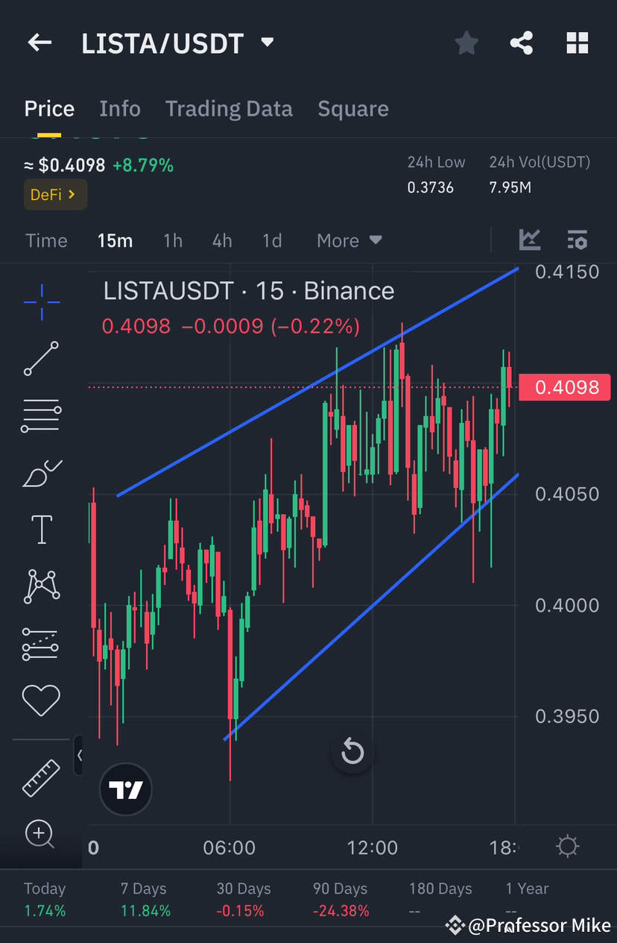
Task: Select the trend line drawing tool
Action: tap(41, 360)
